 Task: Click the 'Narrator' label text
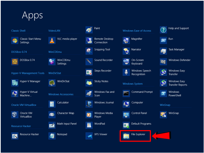[136, 49]
